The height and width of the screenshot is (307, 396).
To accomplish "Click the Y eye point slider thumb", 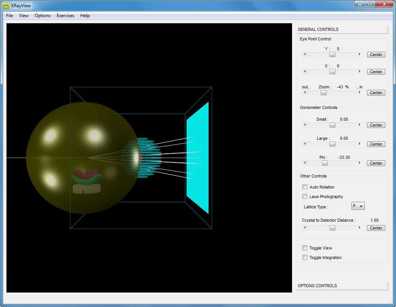I will 332,54.
